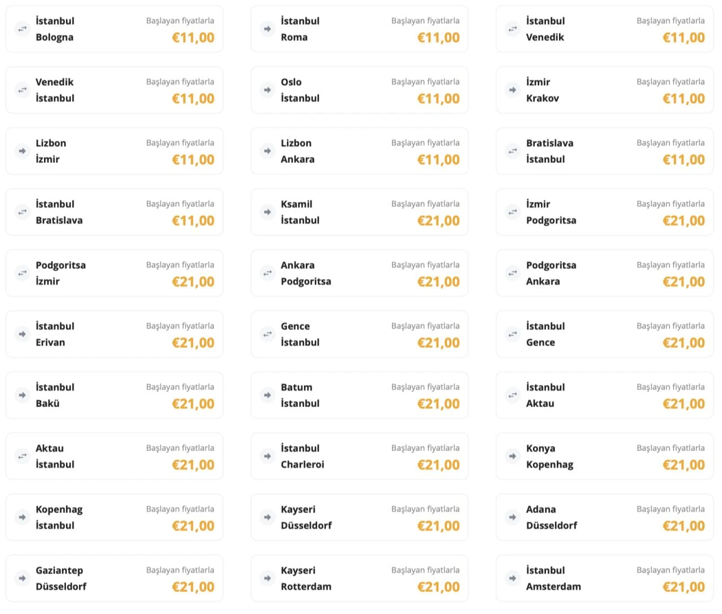Click arrow icon on İstanbul–Amsterdam card

tap(513, 578)
